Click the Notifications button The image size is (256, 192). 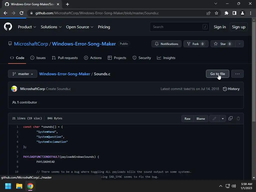pos(166,44)
